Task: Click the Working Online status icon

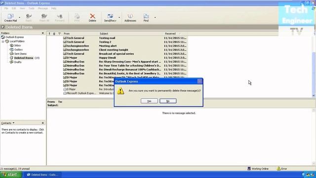Action: (249, 169)
